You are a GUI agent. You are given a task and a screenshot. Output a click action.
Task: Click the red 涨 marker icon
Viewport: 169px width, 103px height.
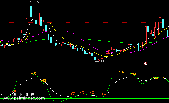[x=145, y=64]
